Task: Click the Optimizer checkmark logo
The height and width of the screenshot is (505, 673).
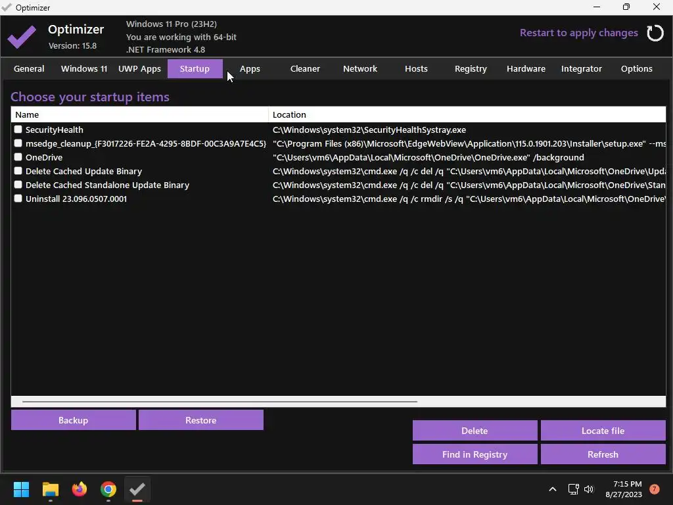Action: (x=22, y=37)
